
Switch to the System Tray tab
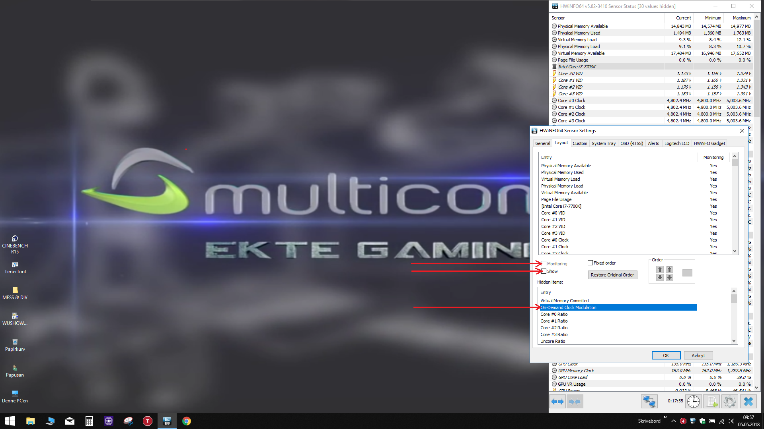[603, 143]
